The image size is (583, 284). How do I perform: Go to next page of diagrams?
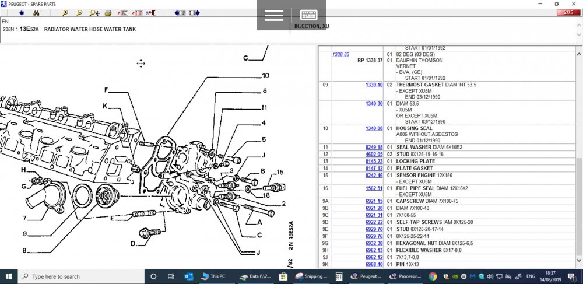(194, 13)
